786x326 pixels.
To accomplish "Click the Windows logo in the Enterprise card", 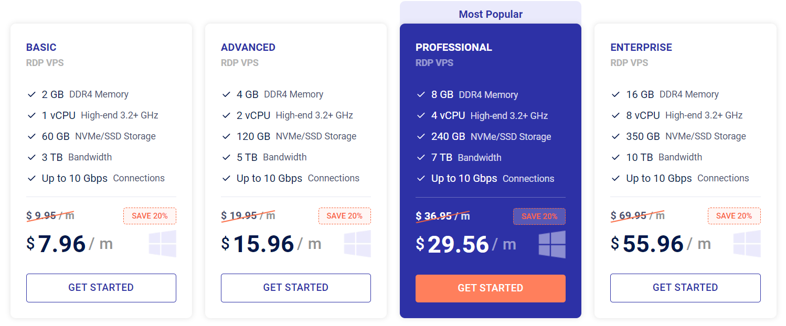I will [747, 244].
